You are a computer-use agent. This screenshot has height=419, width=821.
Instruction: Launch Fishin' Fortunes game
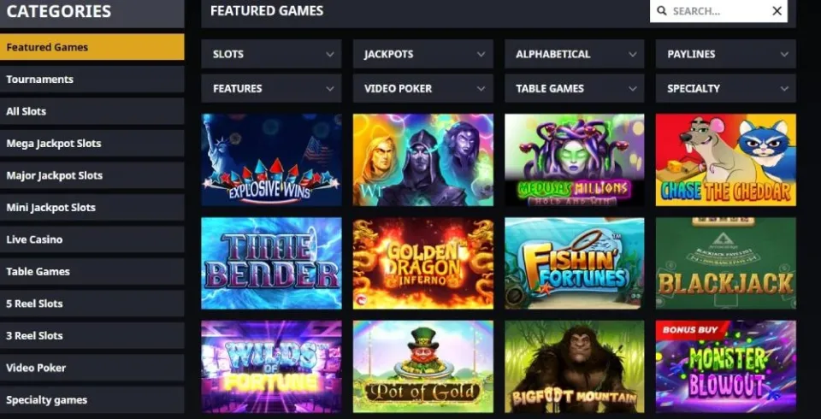click(575, 263)
